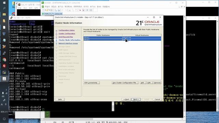Open the New file dropdown arrow in AcroEdit
The image size is (219, 123).
click(x=45, y=10)
